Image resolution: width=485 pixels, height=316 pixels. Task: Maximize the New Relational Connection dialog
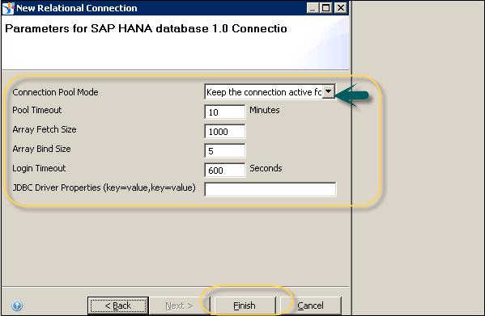tap(326, 8)
